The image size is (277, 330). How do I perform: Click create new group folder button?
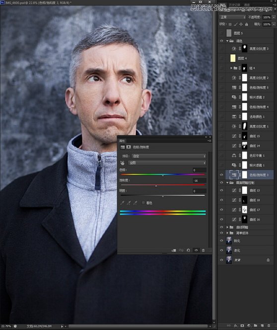255,326
